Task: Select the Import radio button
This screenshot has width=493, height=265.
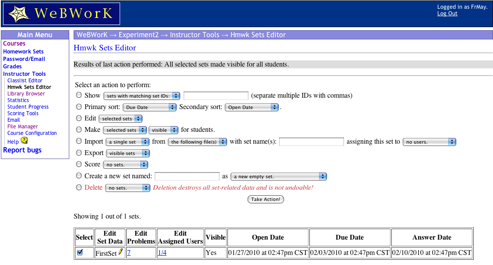Action: click(79, 141)
